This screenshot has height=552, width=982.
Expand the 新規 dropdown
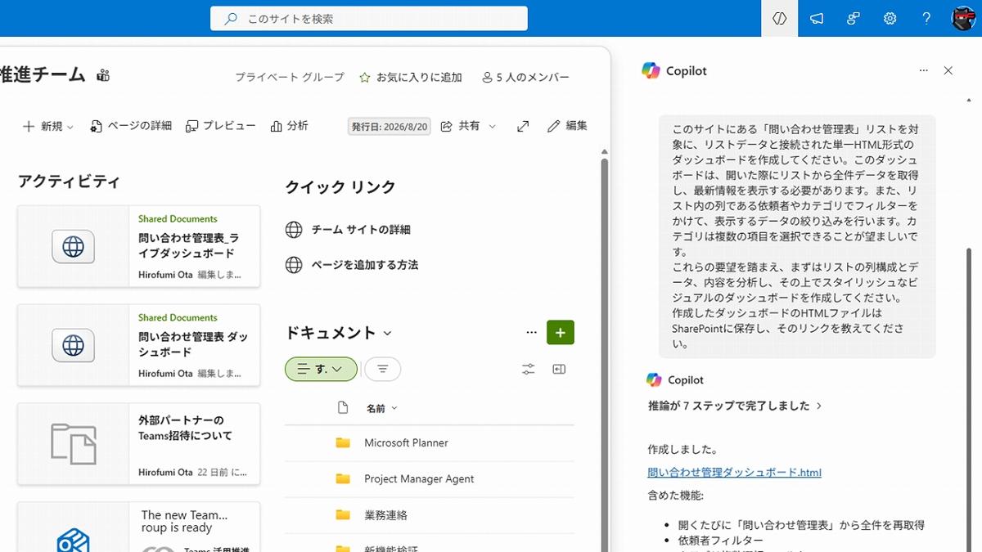(x=47, y=126)
